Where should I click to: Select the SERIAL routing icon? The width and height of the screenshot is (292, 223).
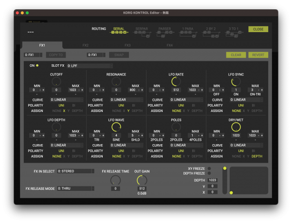[x=119, y=32]
